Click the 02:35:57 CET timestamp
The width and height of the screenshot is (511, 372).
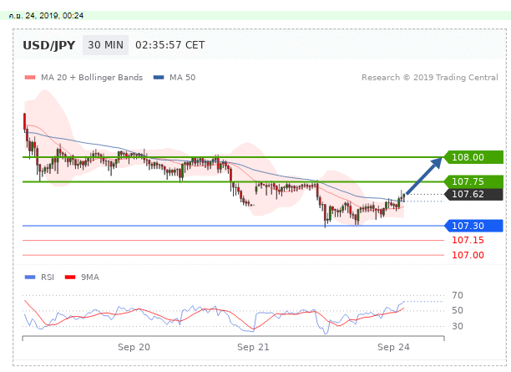169,45
